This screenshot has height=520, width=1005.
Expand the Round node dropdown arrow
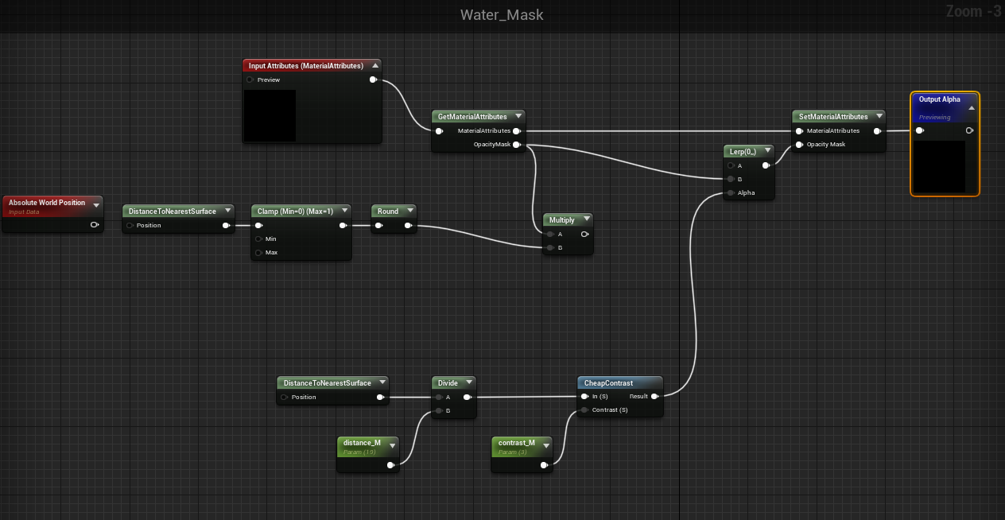click(x=409, y=211)
